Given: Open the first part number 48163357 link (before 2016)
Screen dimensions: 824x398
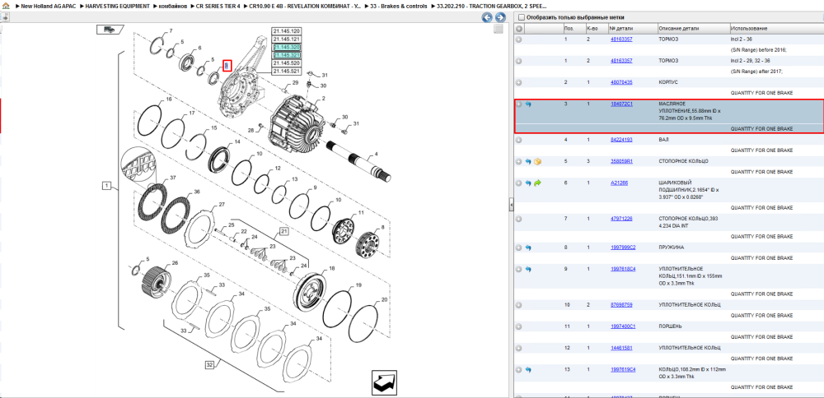Looking at the screenshot, I should pyautogui.click(x=621, y=39).
